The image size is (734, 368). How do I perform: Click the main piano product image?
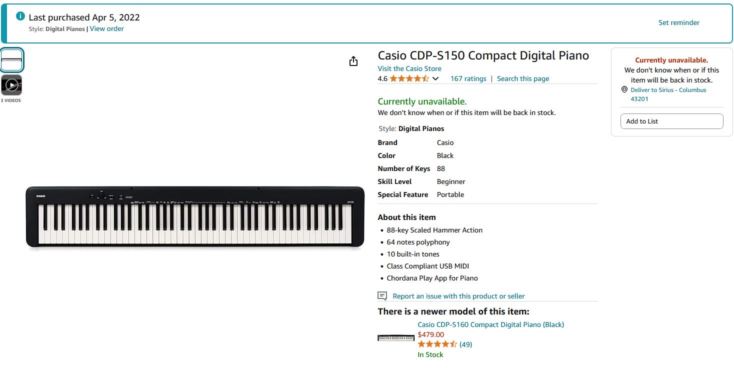(195, 216)
